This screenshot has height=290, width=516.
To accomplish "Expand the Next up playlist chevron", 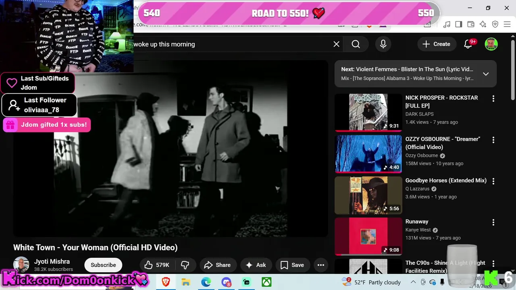I will pos(486,74).
